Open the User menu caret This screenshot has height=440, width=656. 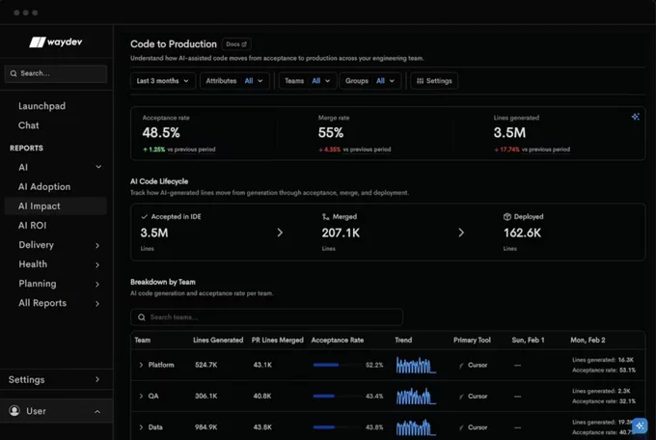coord(97,411)
